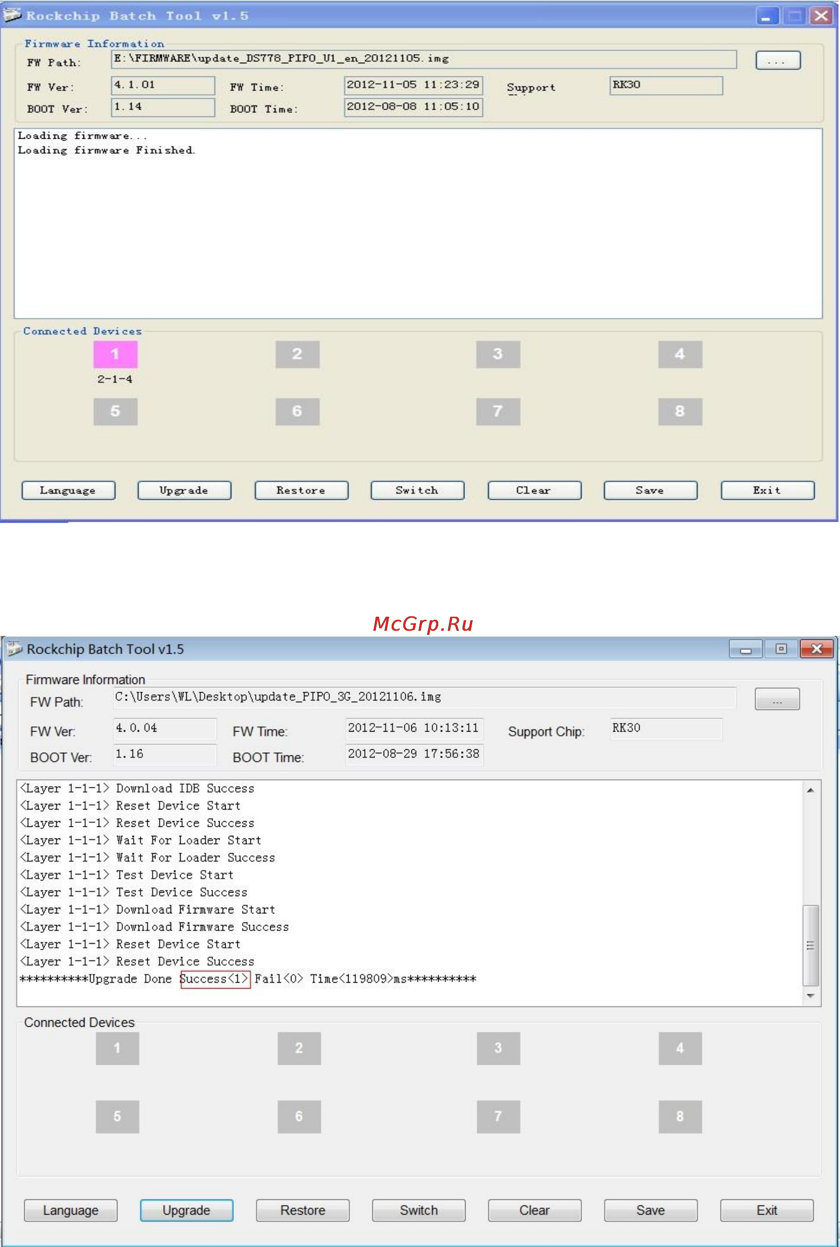
Task: Select device slot 8 in upper window
Action: [x=680, y=411]
